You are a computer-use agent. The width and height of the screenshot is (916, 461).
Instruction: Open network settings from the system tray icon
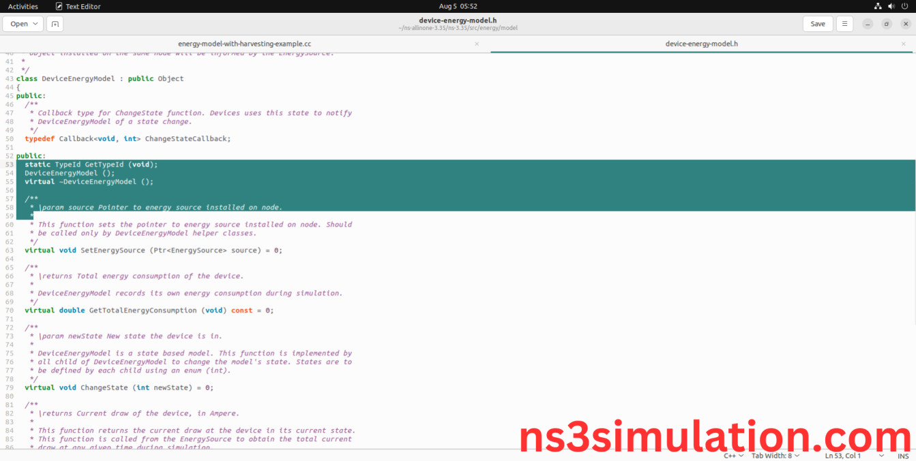click(x=878, y=5)
